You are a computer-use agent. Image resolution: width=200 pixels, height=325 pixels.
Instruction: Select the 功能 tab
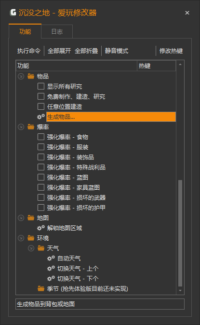[25, 31]
